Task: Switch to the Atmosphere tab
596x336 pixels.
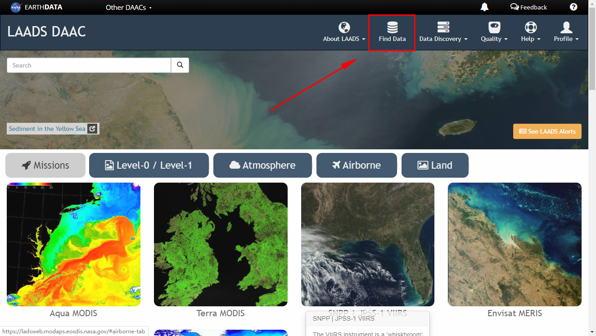Action: tap(262, 165)
